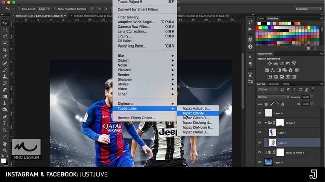Add a Color Balance adjustment
The width and height of the screenshot is (325, 182).
tap(272, 70)
